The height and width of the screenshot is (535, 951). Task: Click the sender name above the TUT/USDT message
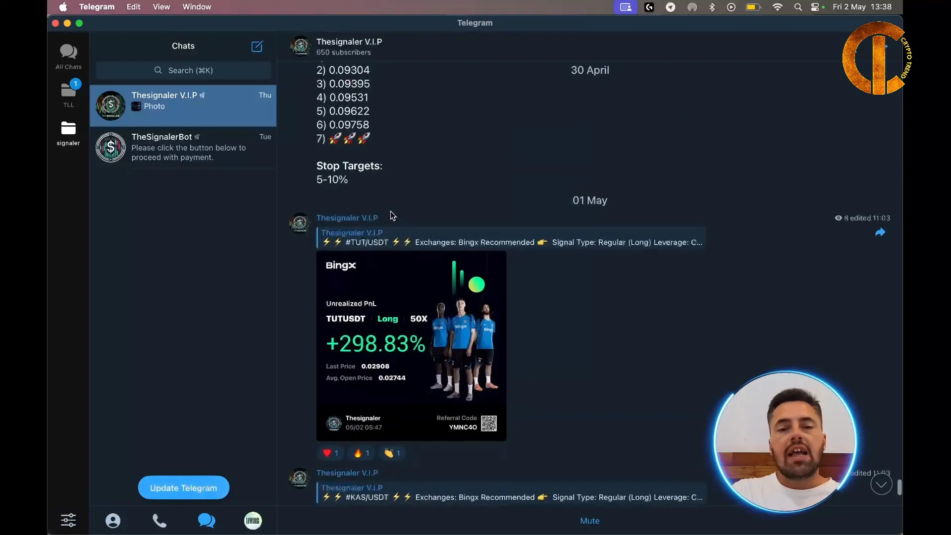click(347, 218)
